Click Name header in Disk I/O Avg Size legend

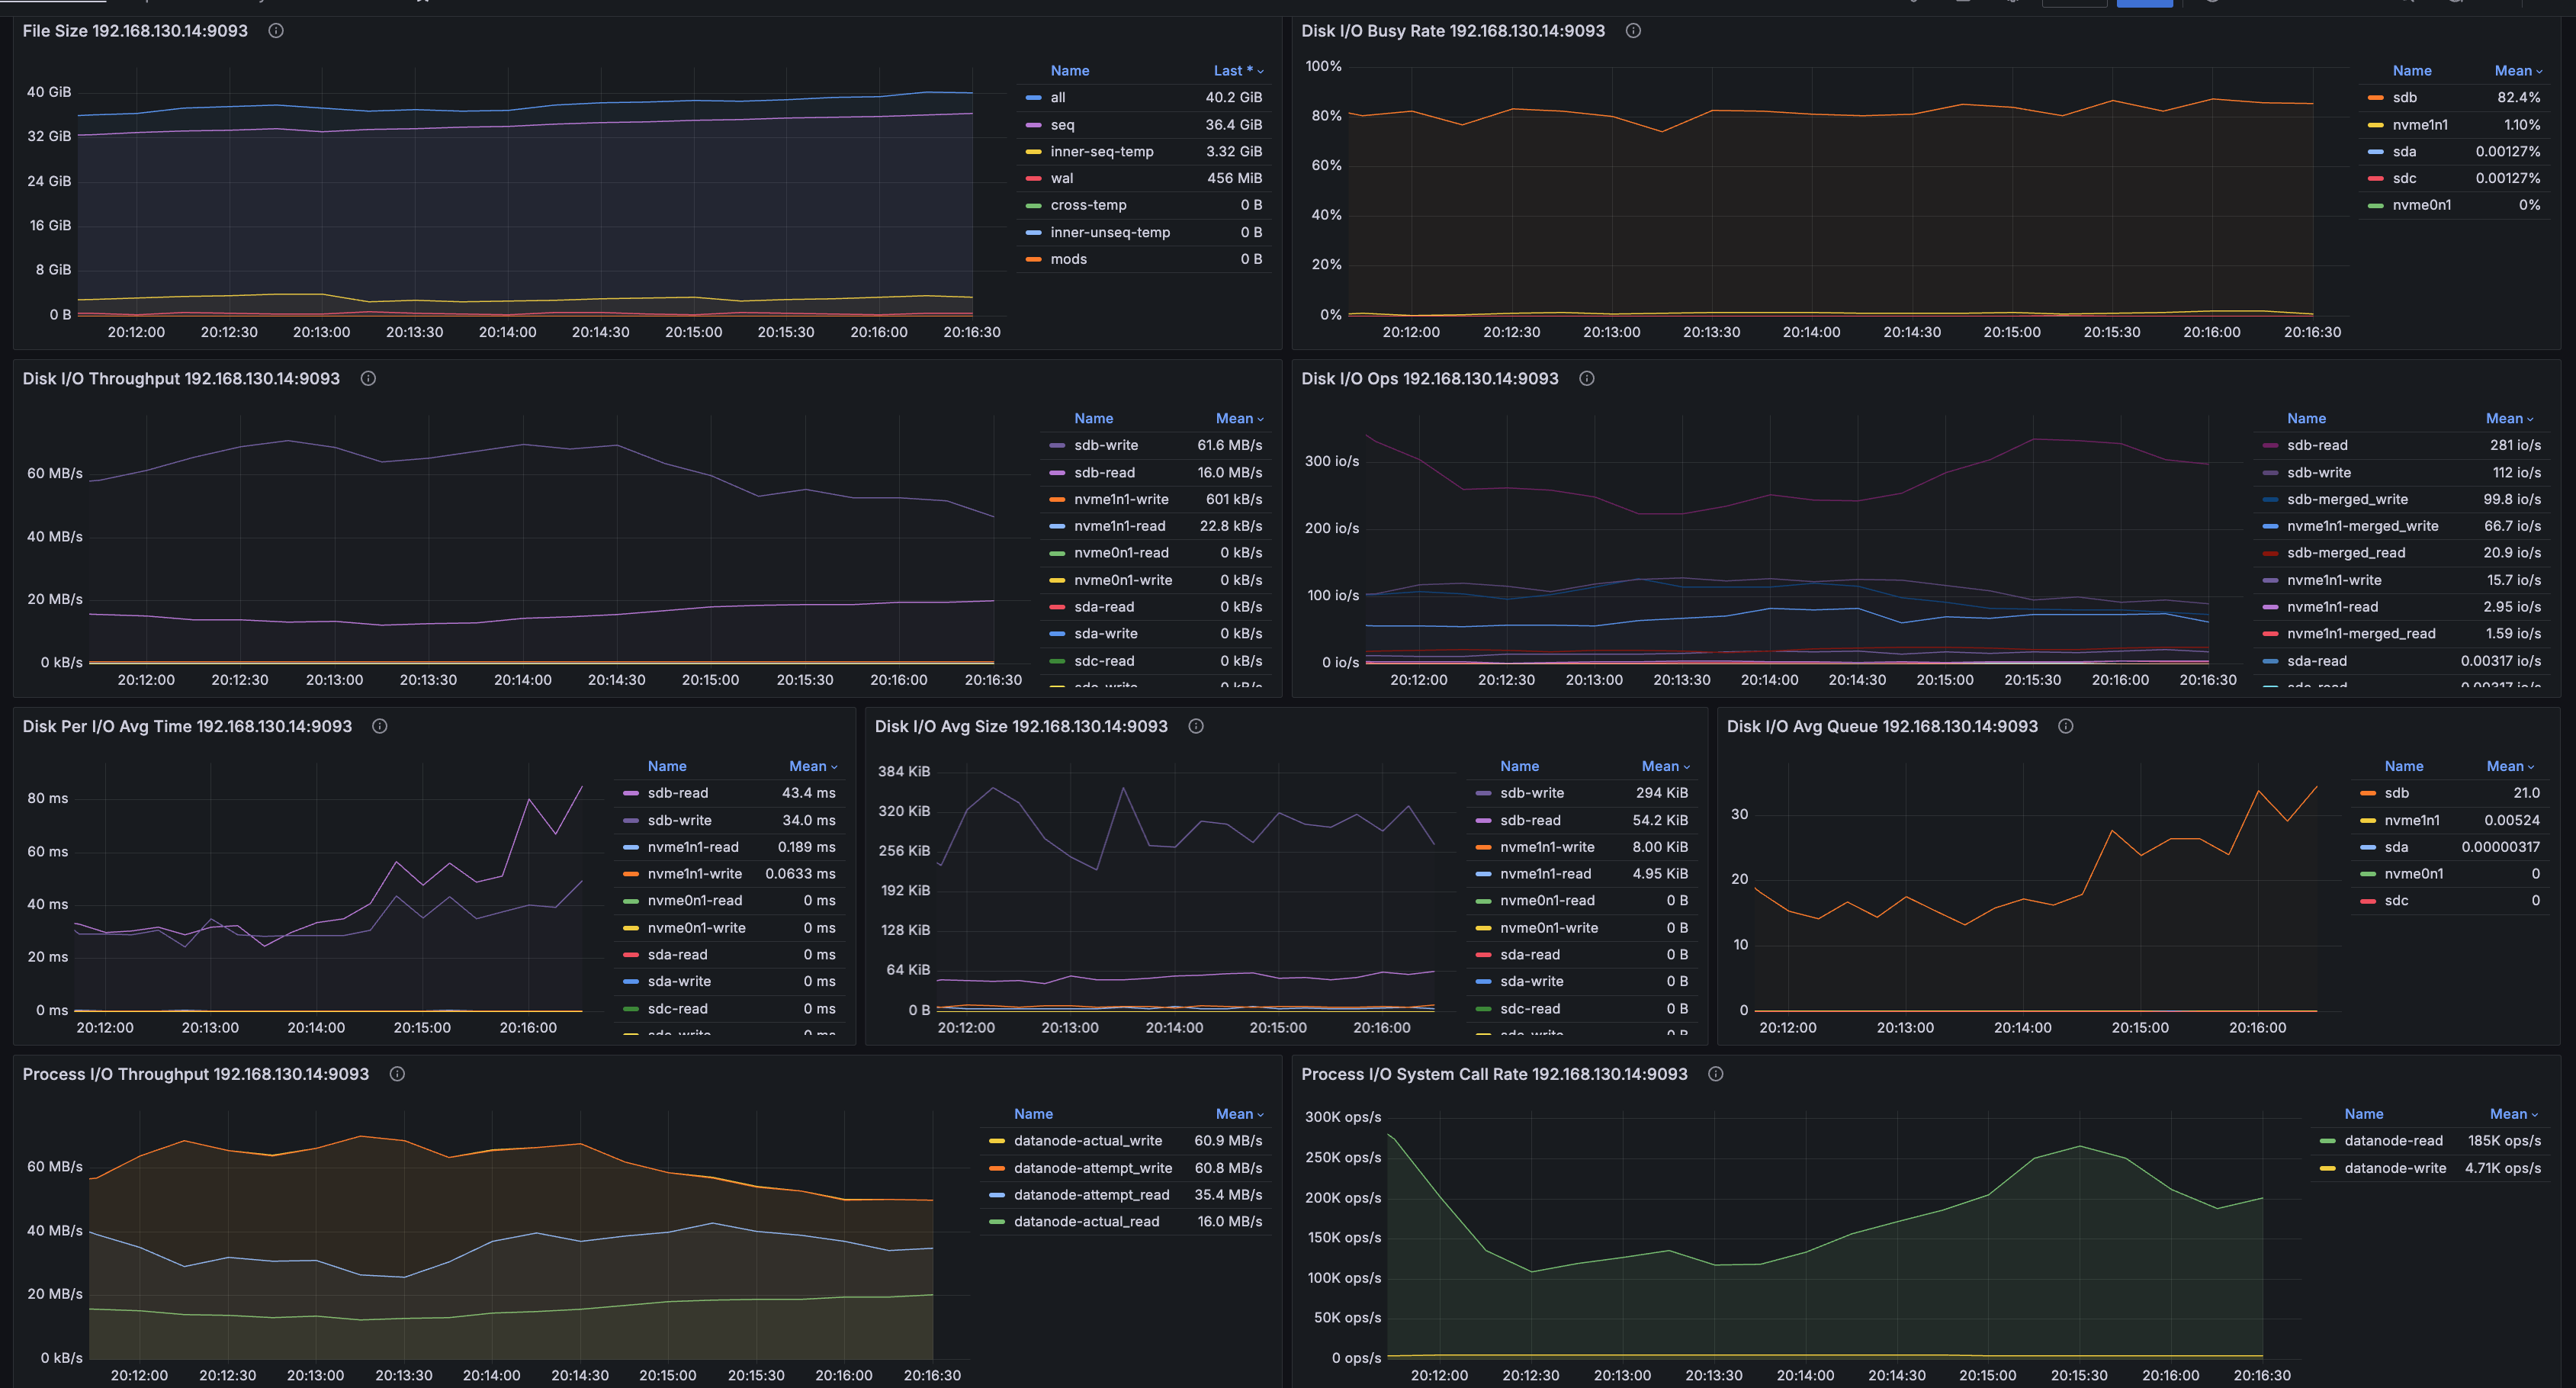coord(1519,767)
